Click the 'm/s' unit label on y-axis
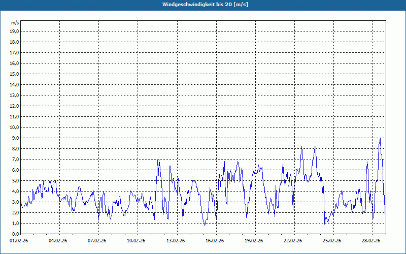Viewport: 406px width, 254px height. coord(15,23)
